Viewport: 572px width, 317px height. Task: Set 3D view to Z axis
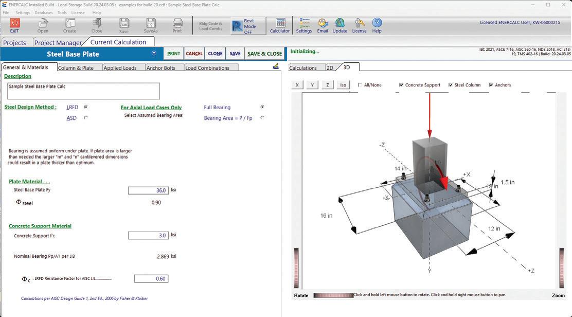tap(328, 85)
